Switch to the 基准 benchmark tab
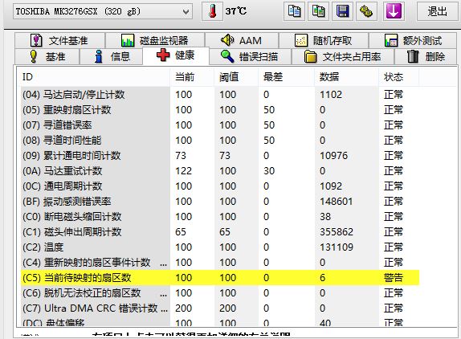The image size is (461, 339). [x=47, y=56]
